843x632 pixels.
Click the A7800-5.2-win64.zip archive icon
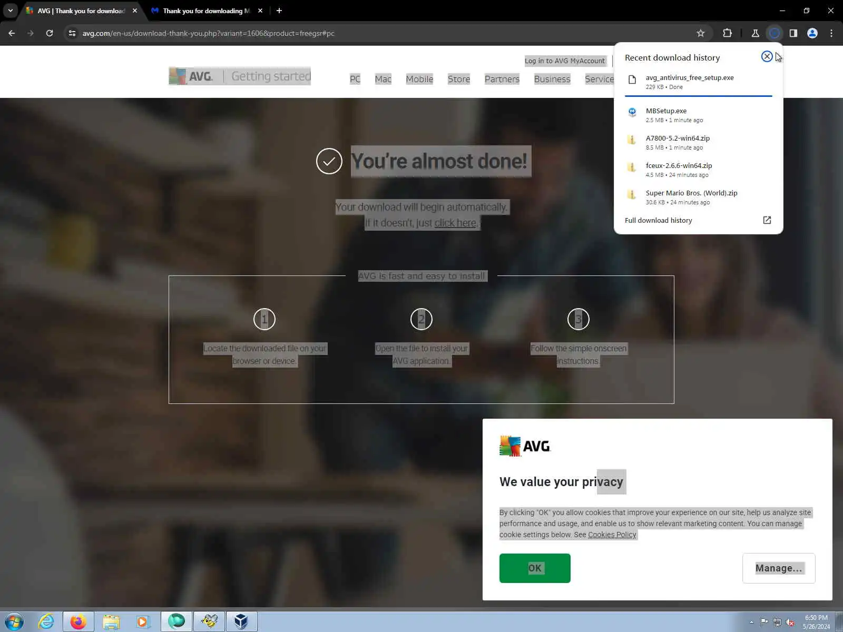click(632, 139)
